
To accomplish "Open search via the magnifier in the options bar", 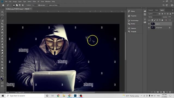I will pyautogui.click(x=163, y=5).
